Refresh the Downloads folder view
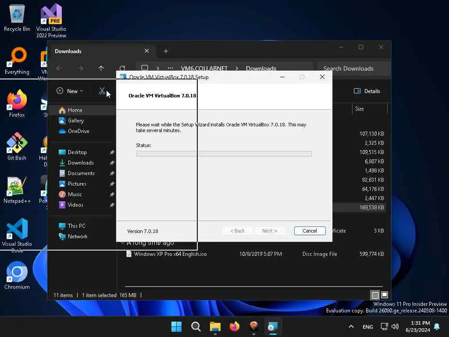The height and width of the screenshot is (337, 449). (122, 68)
